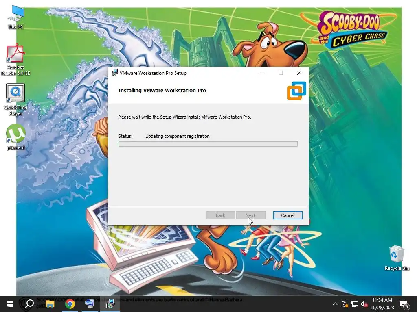Image resolution: width=417 pixels, height=312 pixels.
Task: Open File Explorer from taskbar
Action: click(x=50, y=304)
